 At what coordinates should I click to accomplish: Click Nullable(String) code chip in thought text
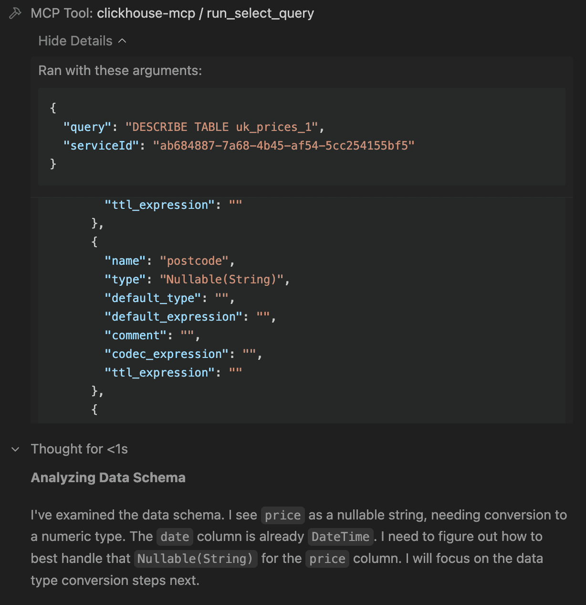196,559
